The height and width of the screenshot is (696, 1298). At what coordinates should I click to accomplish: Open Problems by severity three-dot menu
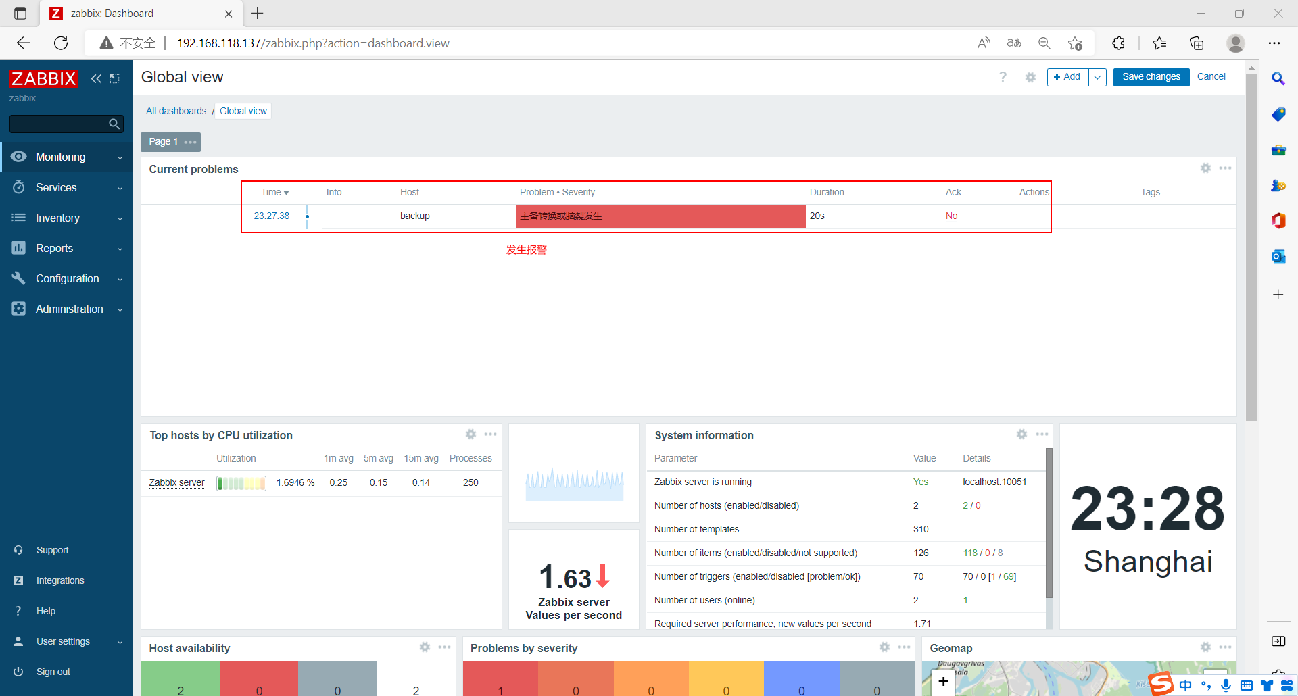tap(904, 647)
